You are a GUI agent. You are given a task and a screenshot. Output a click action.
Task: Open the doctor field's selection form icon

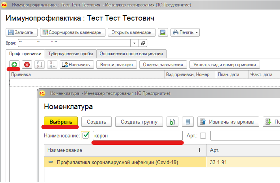coord(143,43)
